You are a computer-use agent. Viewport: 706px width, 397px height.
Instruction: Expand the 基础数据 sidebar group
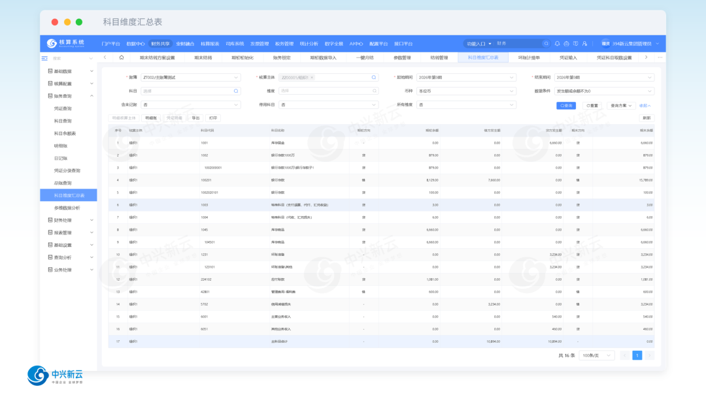(69, 71)
